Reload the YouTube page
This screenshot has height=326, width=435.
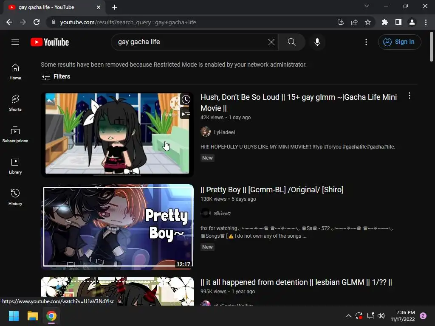click(37, 22)
